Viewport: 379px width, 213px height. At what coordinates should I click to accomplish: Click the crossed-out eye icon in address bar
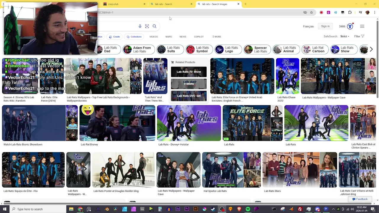point(305,12)
